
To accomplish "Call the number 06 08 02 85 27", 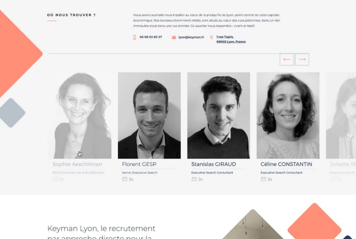I will tap(151, 37).
